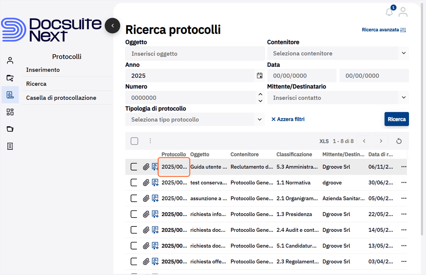Open the dashboard grid icon in the sidebar
Screen dimensions: 426x275
10,112
